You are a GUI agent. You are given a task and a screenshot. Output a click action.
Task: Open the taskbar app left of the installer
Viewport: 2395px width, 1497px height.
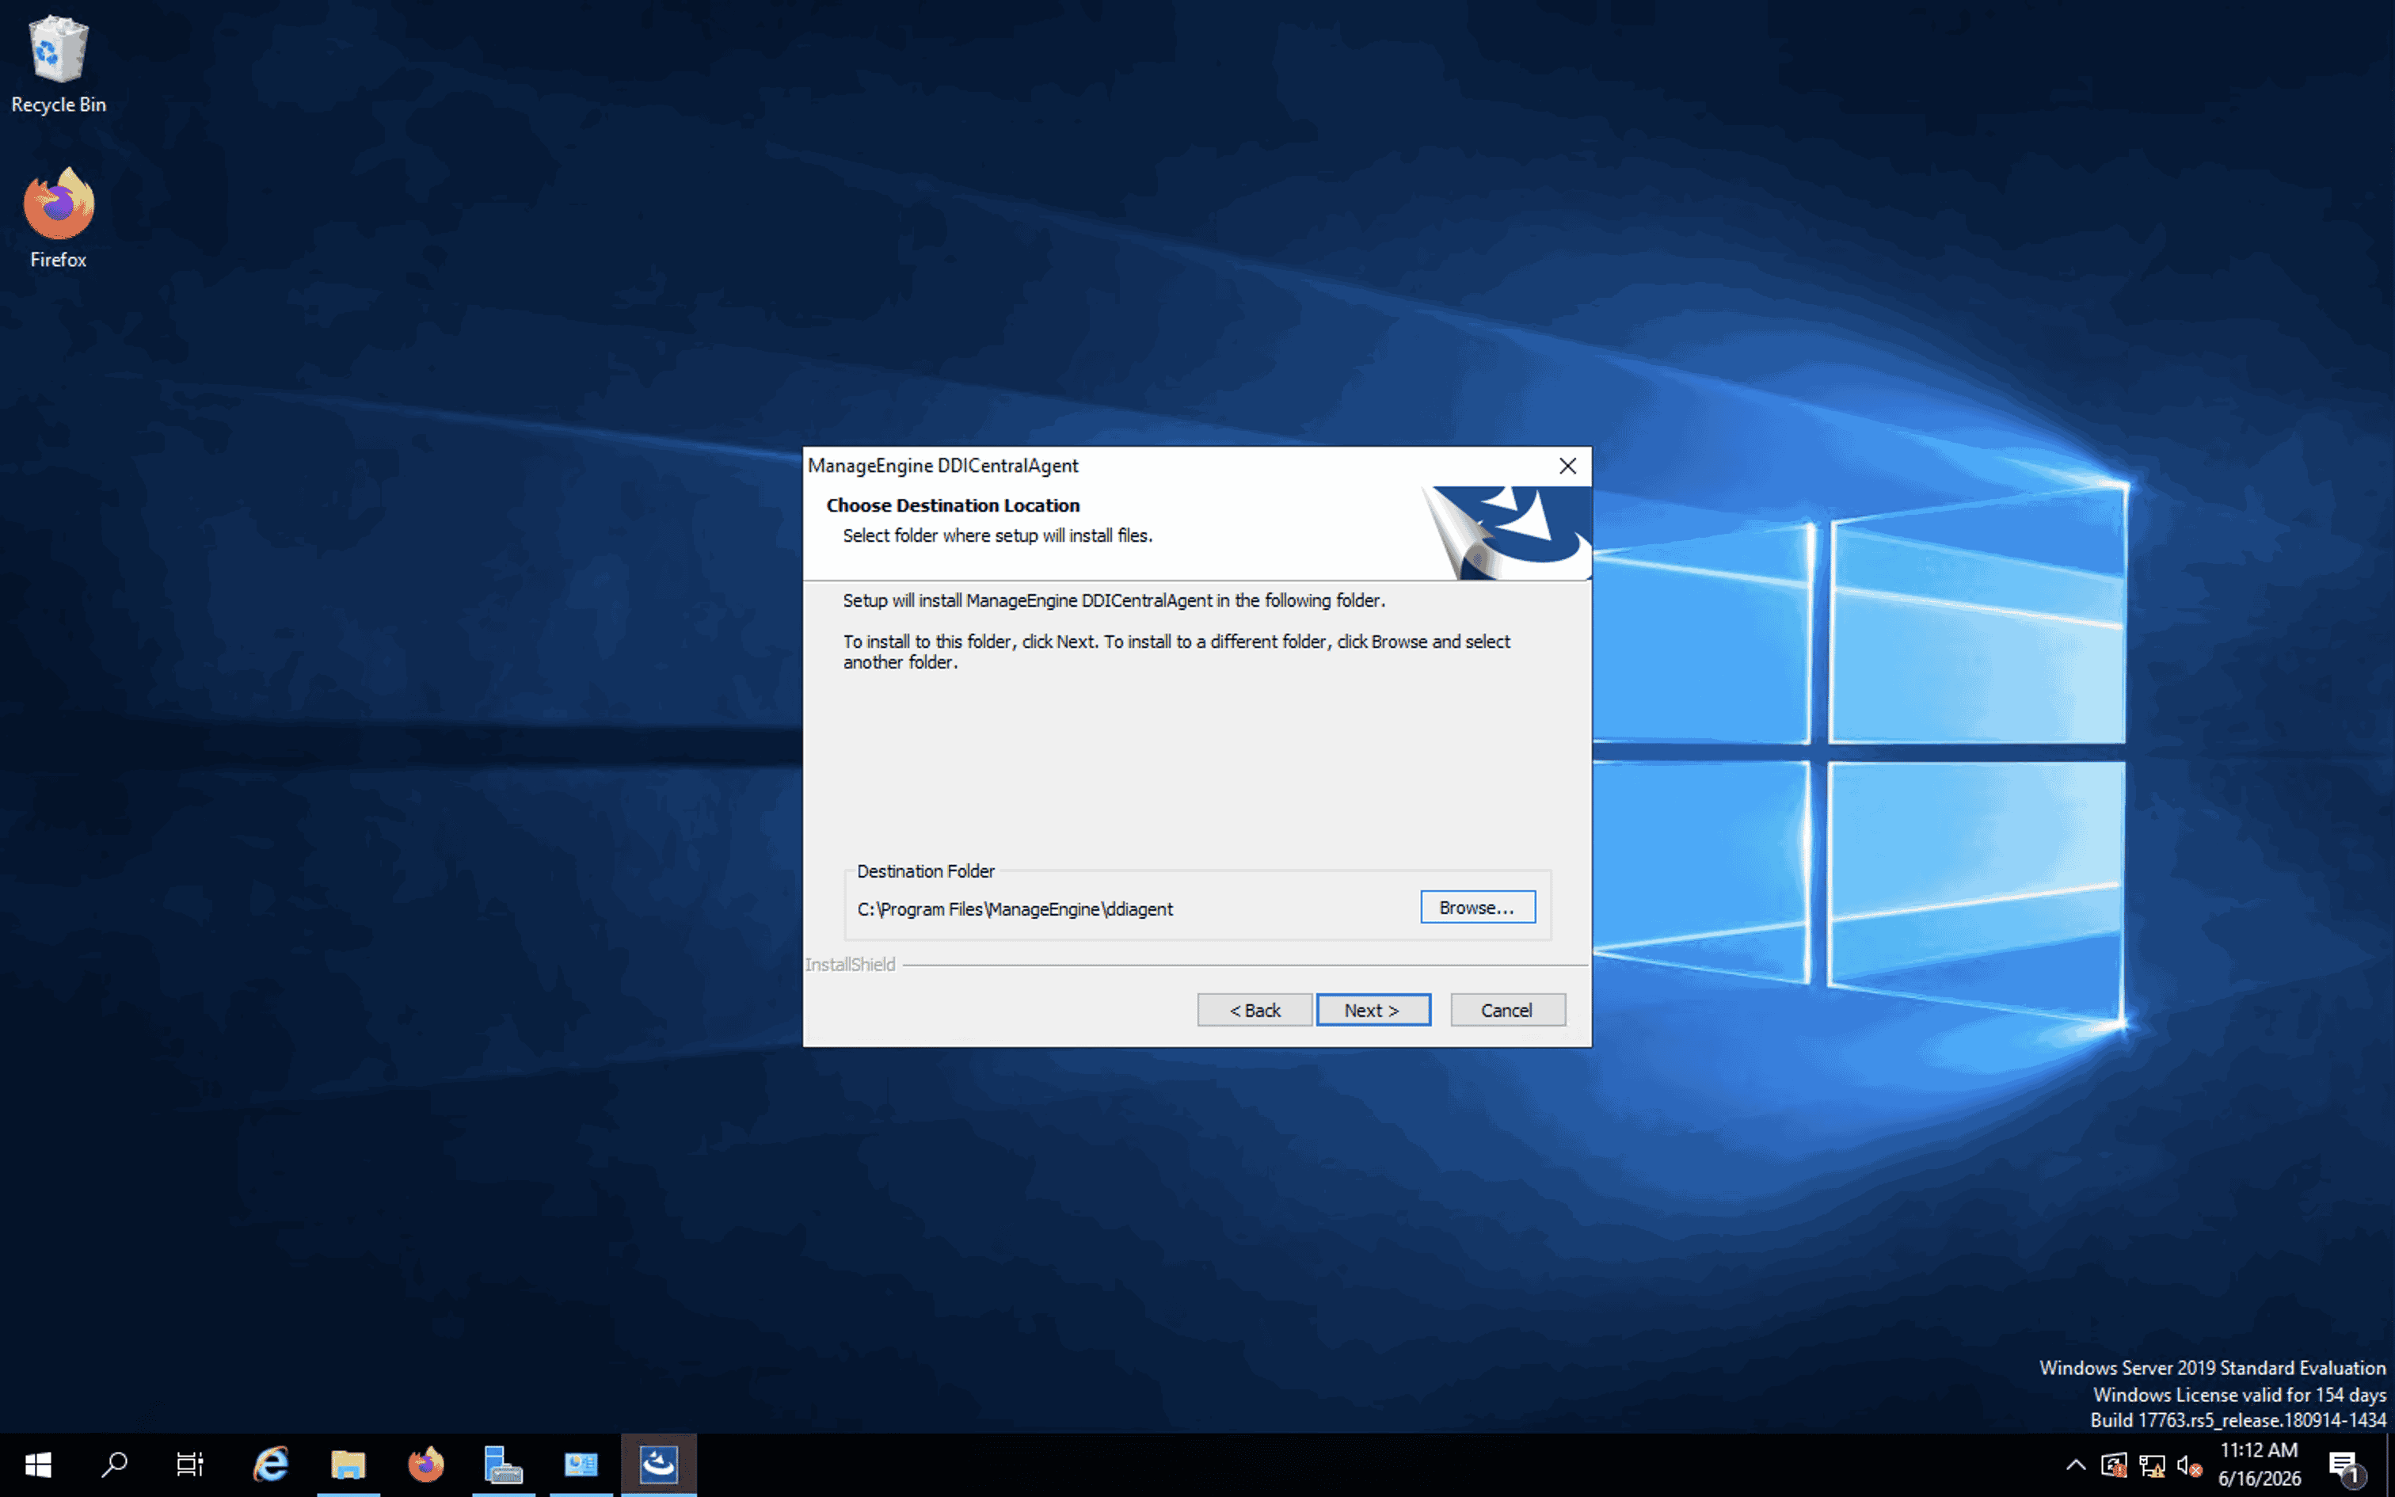point(581,1465)
